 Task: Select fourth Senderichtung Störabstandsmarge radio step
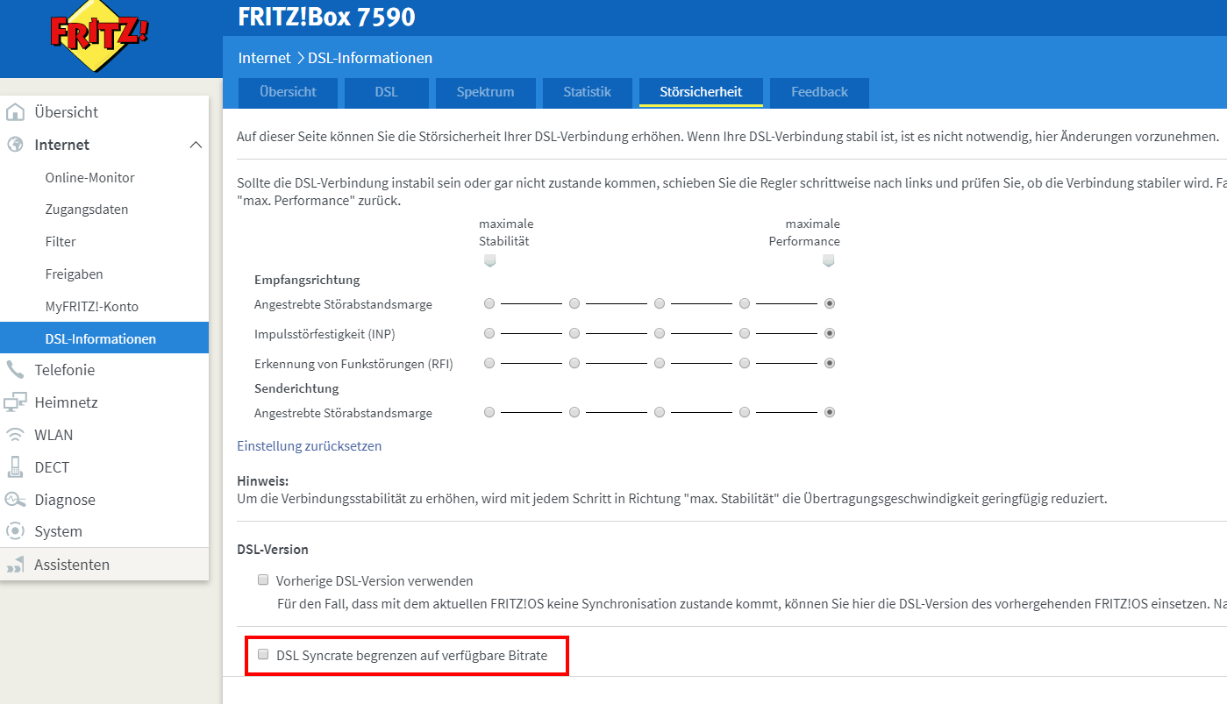[745, 412]
